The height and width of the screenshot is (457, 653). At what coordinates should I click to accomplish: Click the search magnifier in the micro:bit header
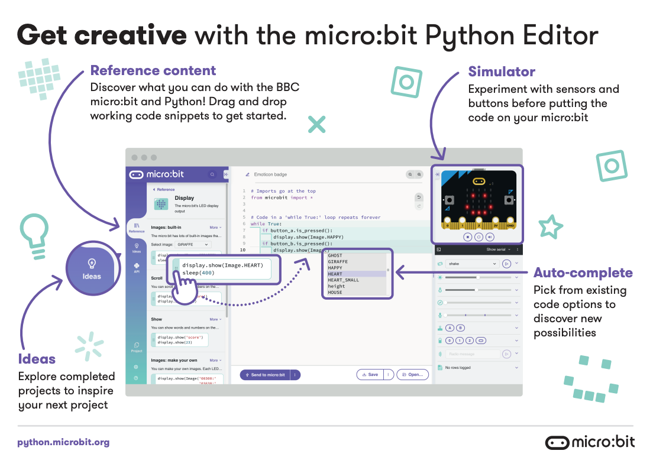(212, 174)
